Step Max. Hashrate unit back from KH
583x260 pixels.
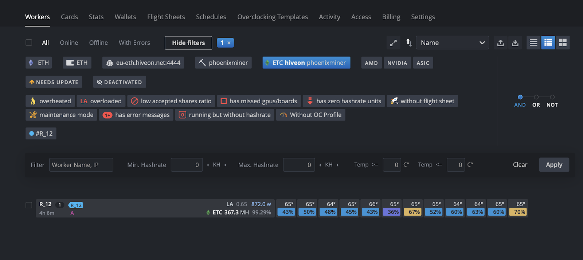pyautogui.click(x=320, y=165)
